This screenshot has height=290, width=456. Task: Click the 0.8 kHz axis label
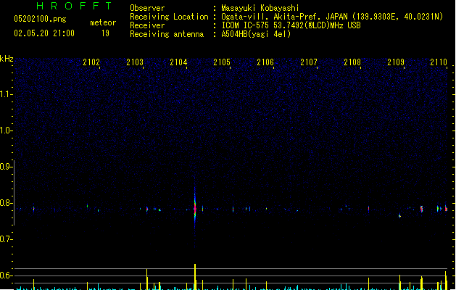(x=6, y=203)
